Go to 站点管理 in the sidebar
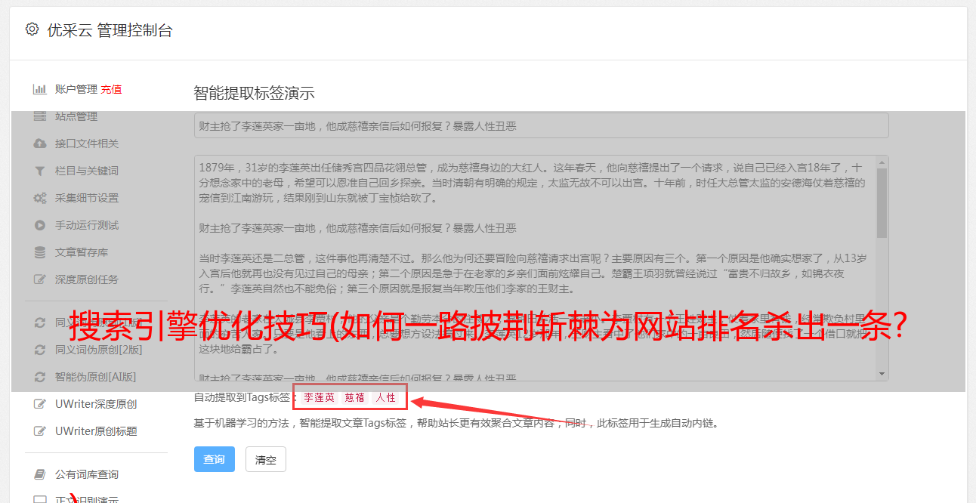This screenshot has width=976, height=503. [76, 116]
